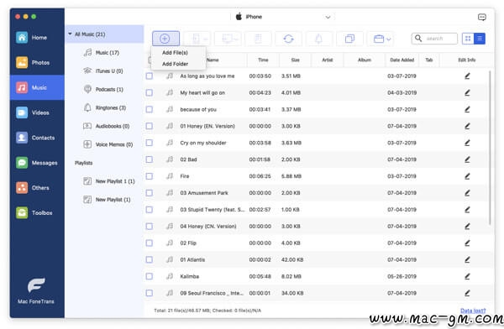Screen dimensions: 504x329
Task: Choose Add Folder from the menu
Action: (x=175, y=64)
